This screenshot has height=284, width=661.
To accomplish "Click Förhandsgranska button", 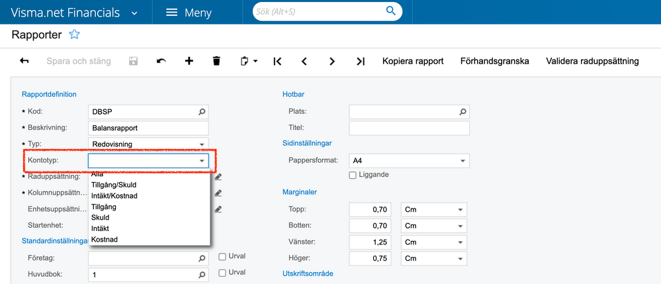I will (494, 61).
